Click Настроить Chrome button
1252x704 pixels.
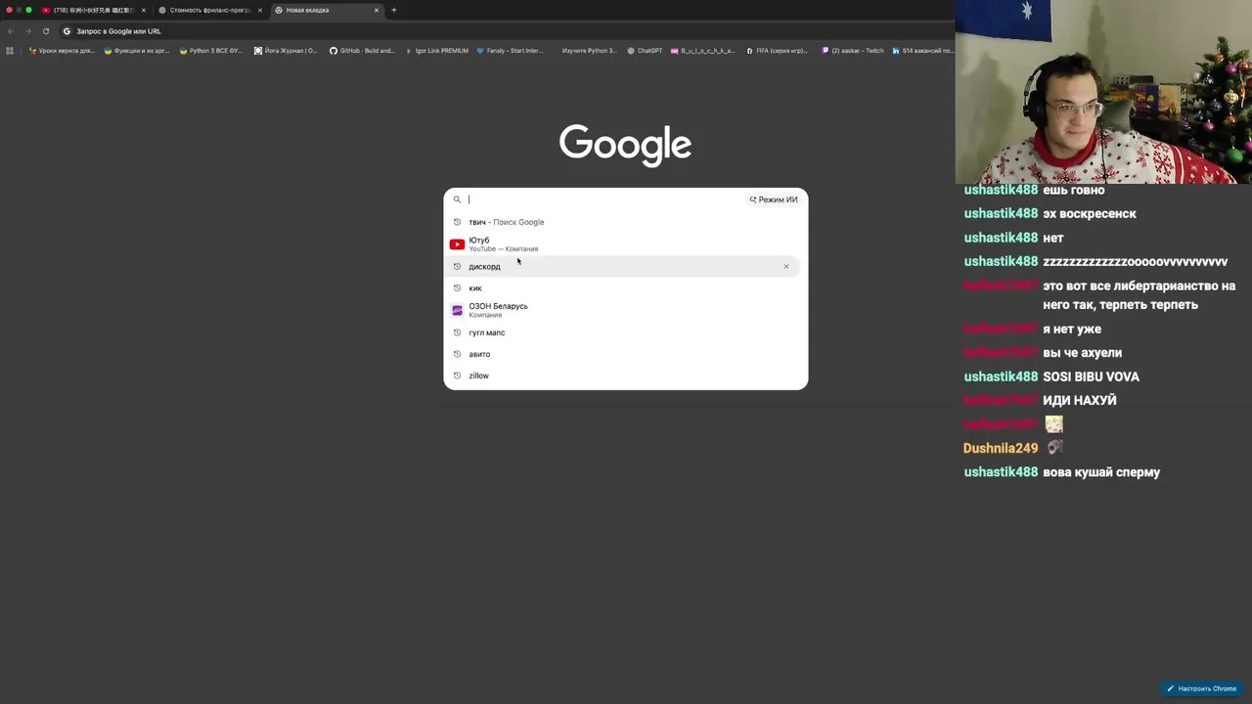pyautogui.click(x=1201, y=688)
